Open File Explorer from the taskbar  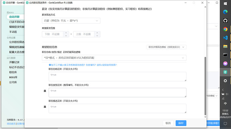pyautogui.click(x=225, y=46)
